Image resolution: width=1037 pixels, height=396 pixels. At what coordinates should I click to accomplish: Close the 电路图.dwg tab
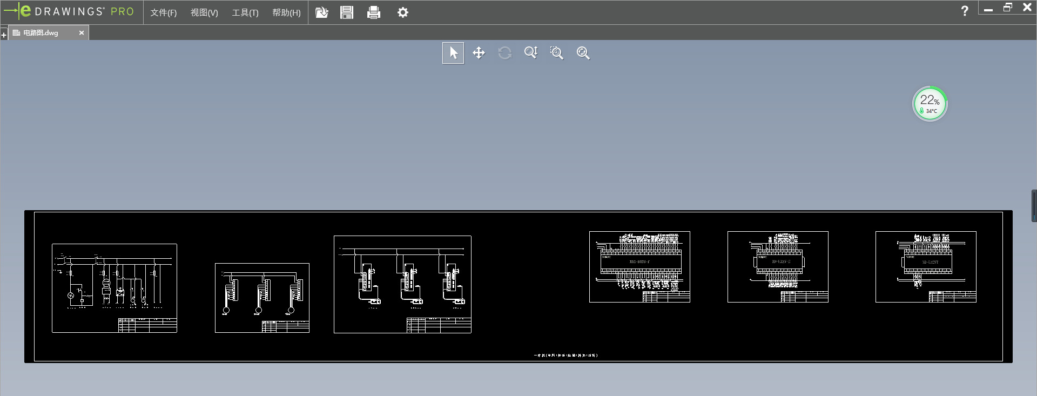pos(82,33)
